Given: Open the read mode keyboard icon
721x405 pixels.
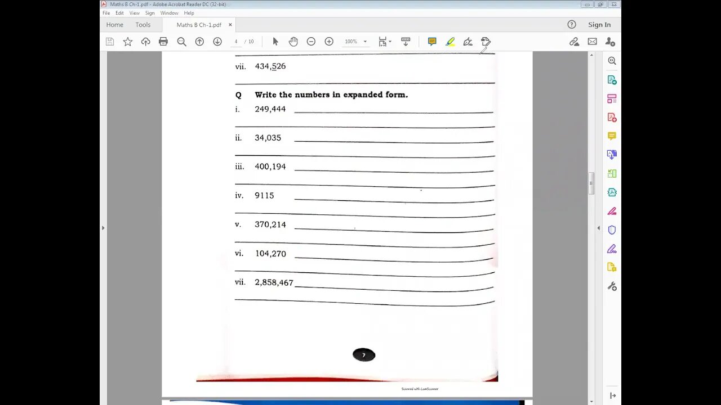Looking at the screenshot, I should click(x=406, y=42).
